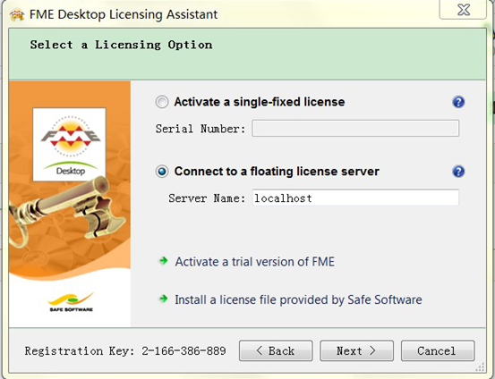The image size is (495, 379).
Task: Click Install a license file provided by Safe Software
Action: [298, 299]
